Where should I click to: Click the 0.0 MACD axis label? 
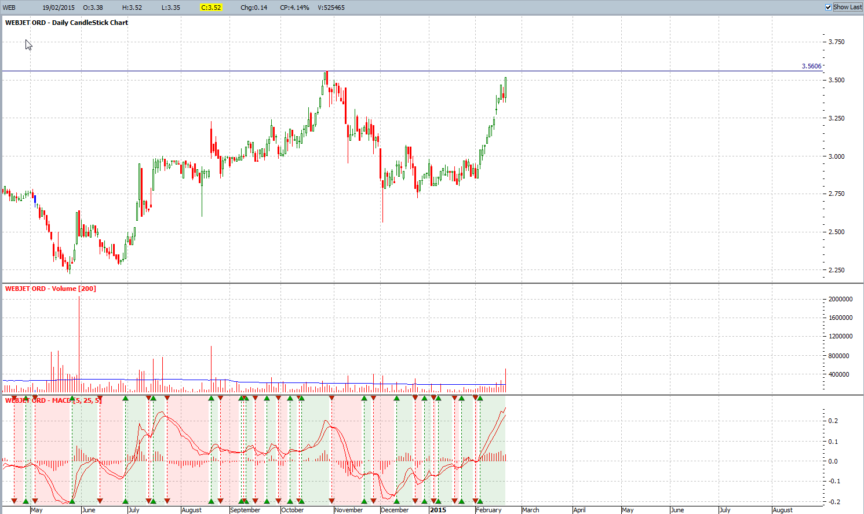click(x=833, y=461)
